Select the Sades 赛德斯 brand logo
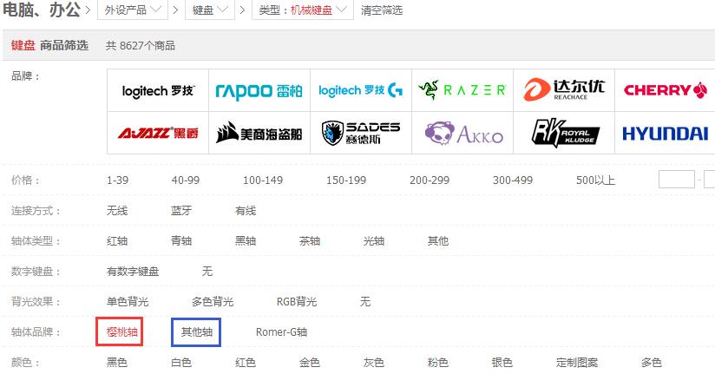This screenshot has height=374, width=715. pos(361,133)
